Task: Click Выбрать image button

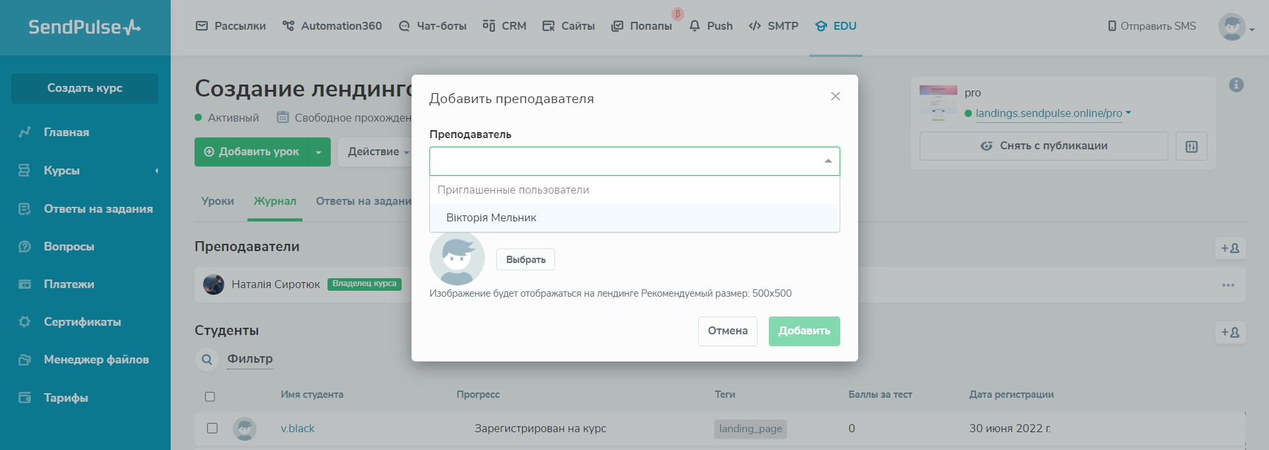Action: [525, 260]
